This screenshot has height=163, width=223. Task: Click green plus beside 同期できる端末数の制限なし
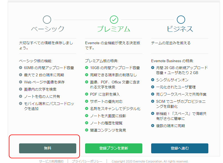click(x=86, y=75)
